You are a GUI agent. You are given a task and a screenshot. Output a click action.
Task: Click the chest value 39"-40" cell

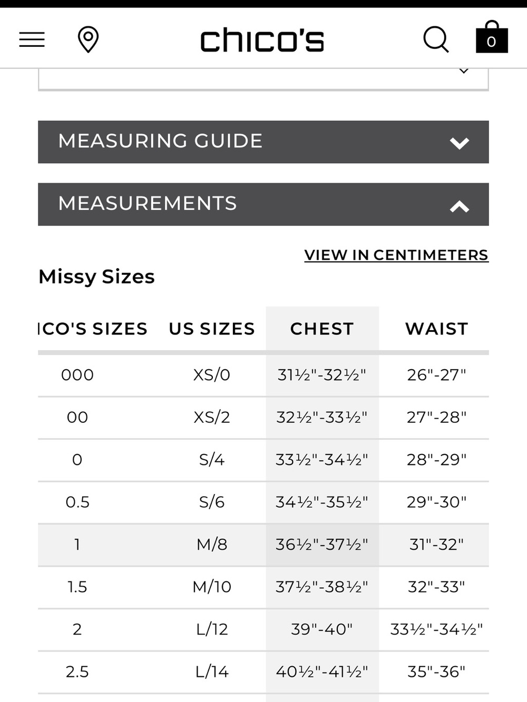pos(322,629)
